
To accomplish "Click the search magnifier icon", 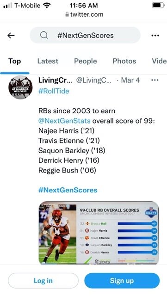I will 44,35.
